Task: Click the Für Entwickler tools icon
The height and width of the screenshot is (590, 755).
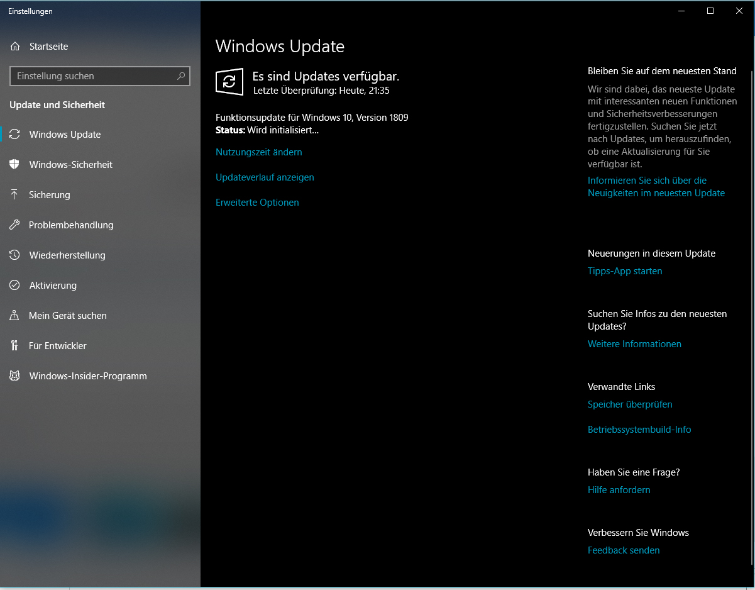Action: tap(15, 346)
